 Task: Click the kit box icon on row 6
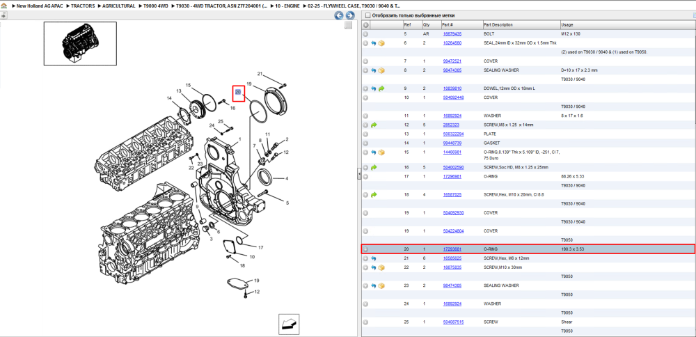click(381, 43)
